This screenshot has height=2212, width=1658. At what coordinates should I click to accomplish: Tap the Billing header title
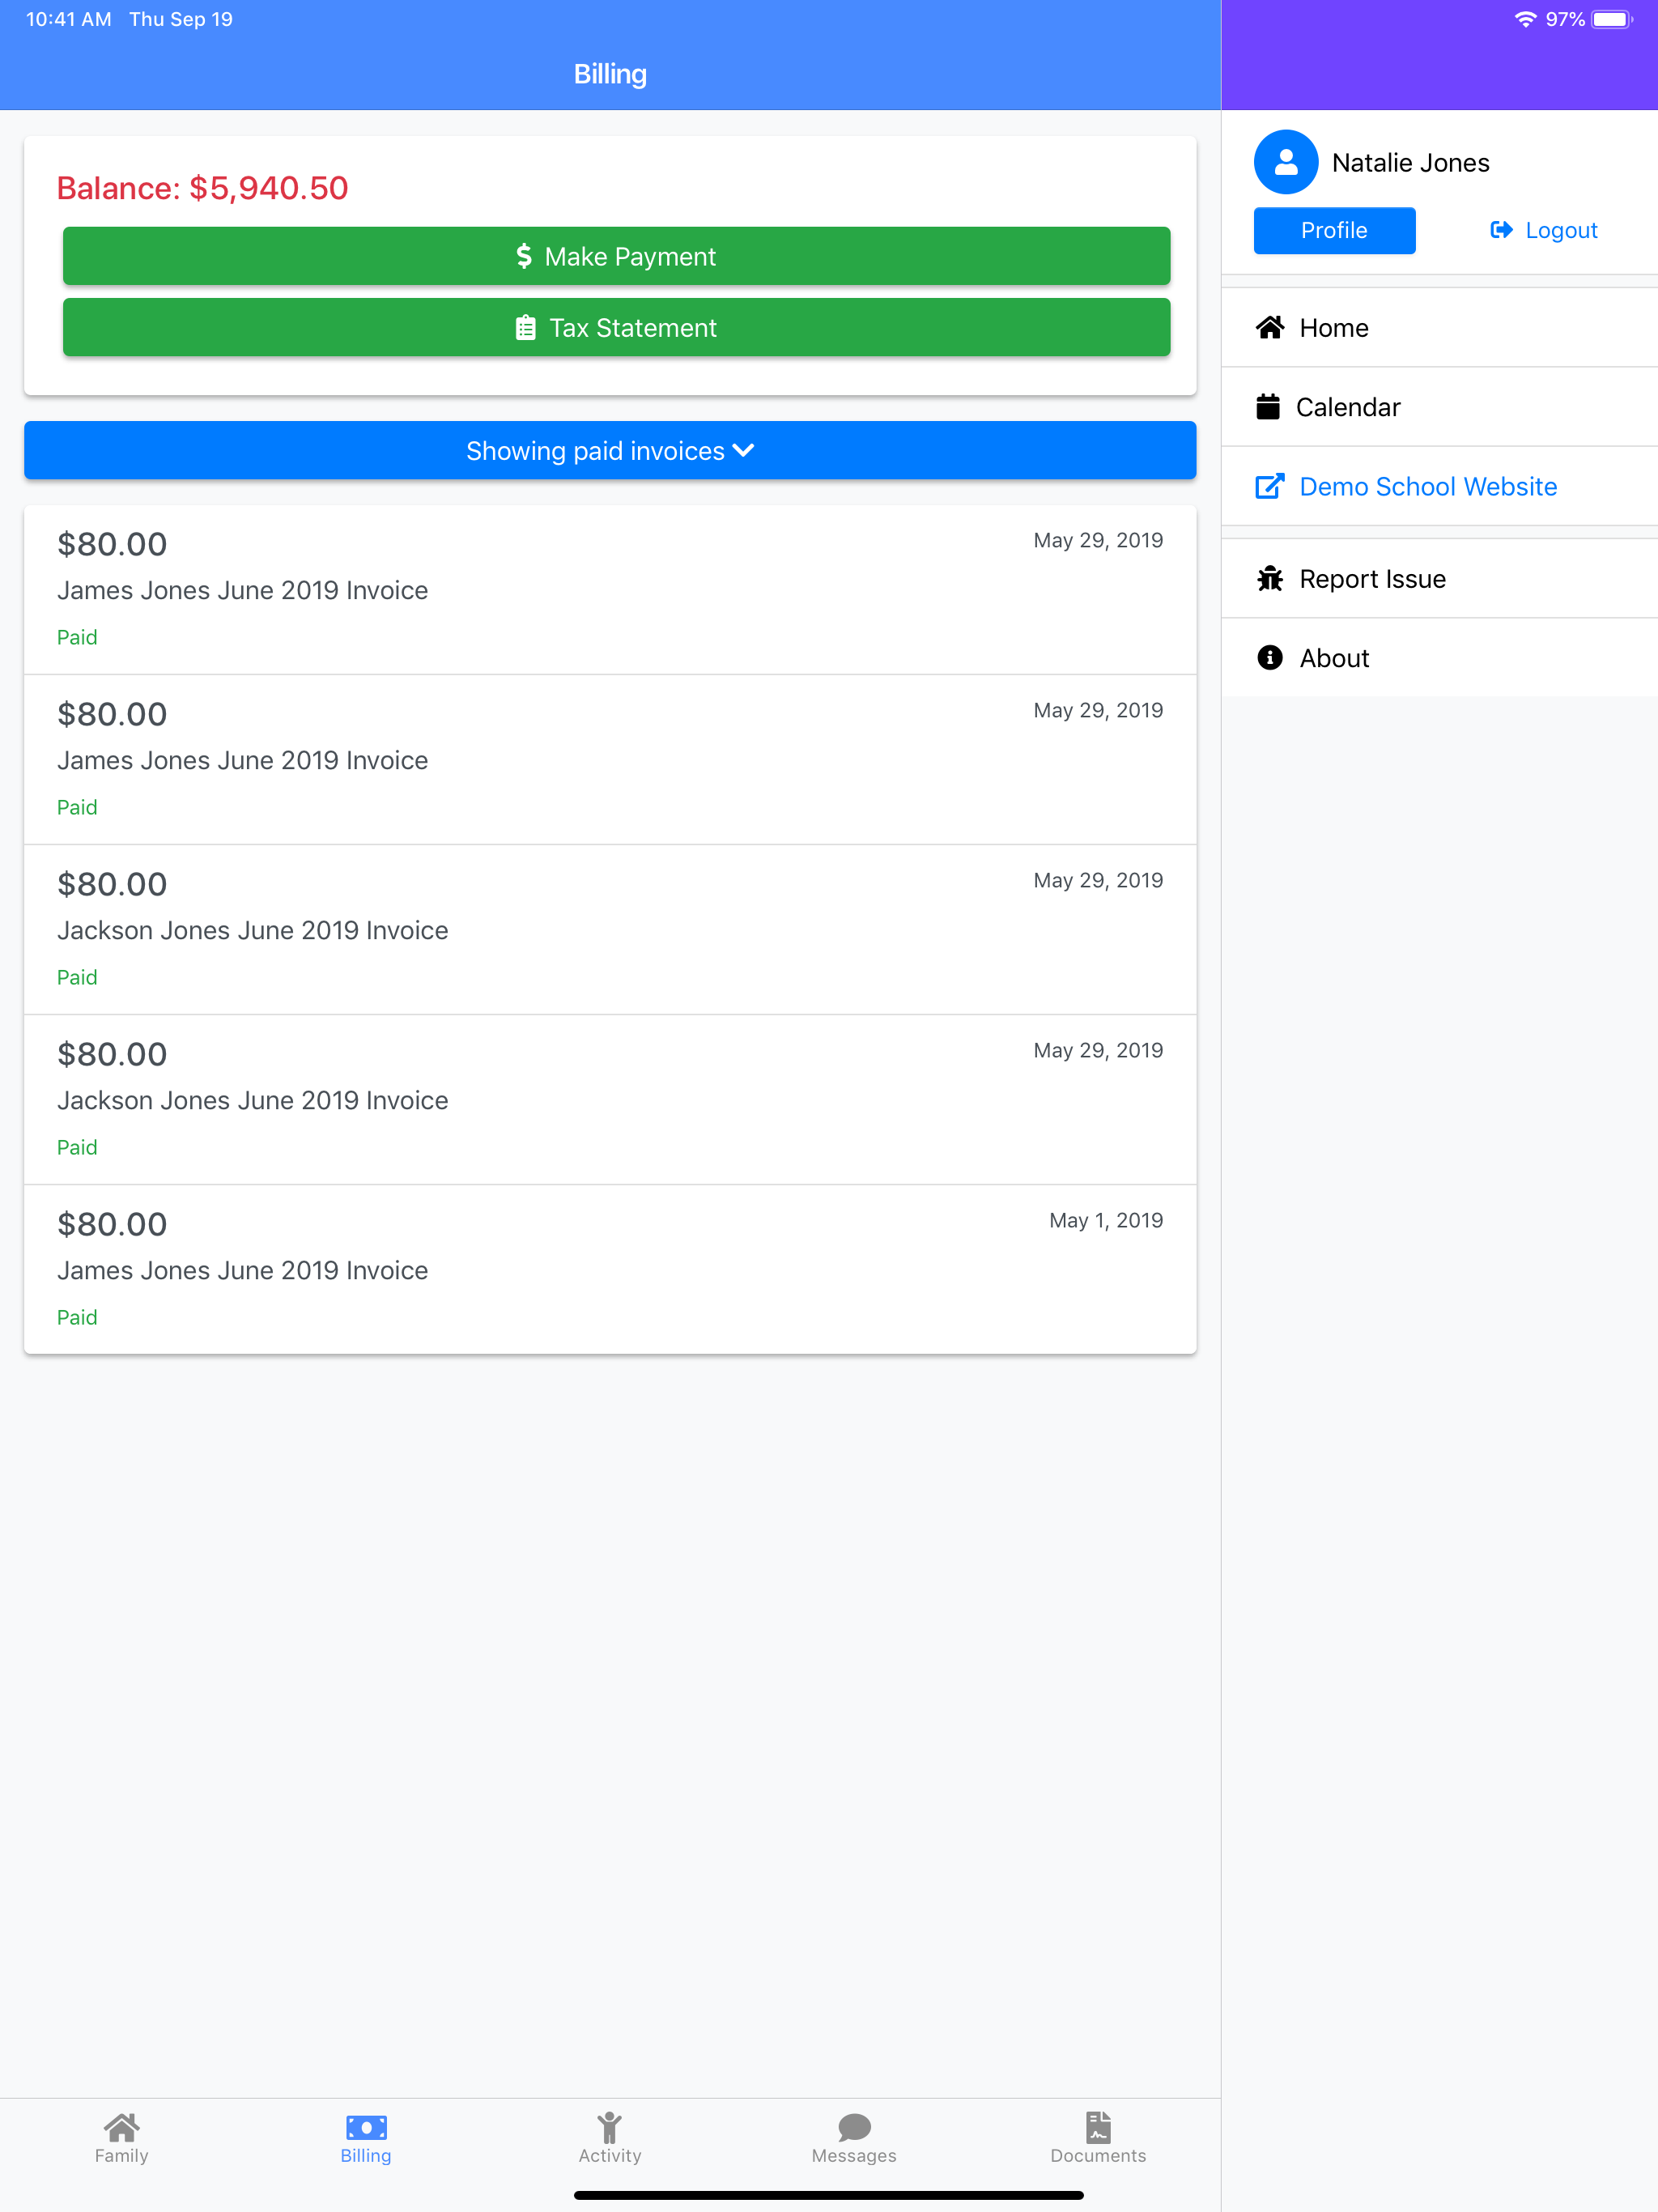pyautogui.click(x=610, y=74)
